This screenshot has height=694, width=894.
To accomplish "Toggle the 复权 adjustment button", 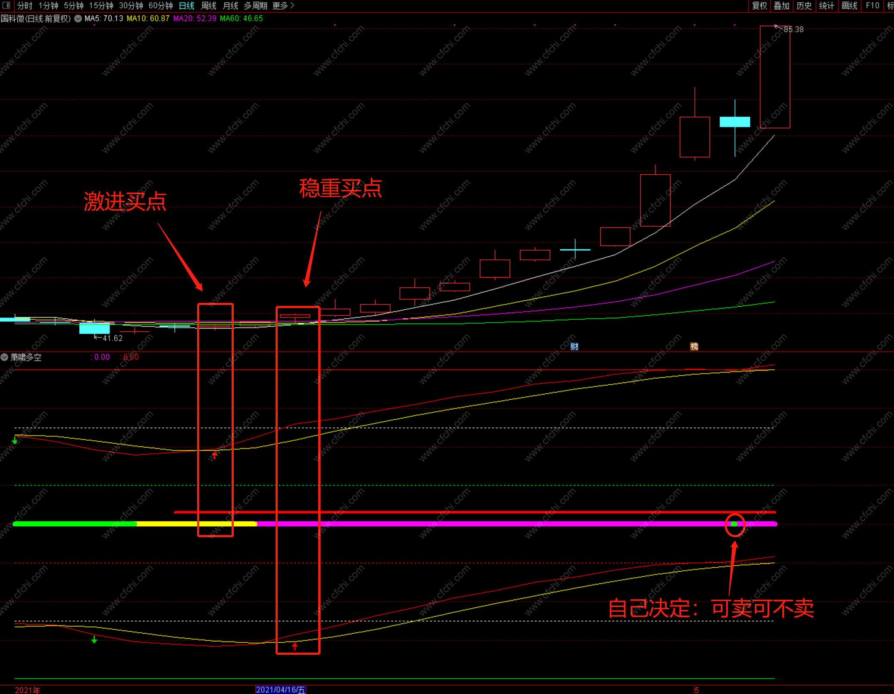I will (x=759, y=6).
